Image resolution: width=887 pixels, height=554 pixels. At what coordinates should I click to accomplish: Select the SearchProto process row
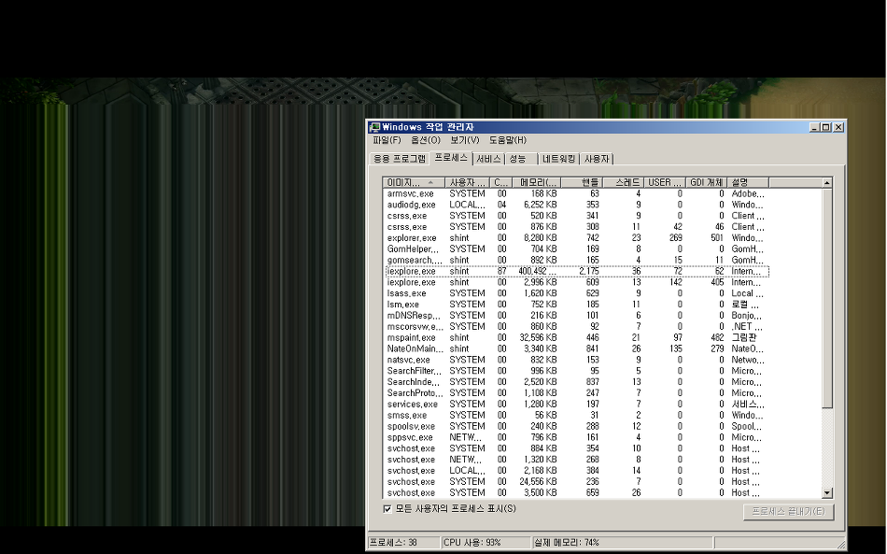[x=576, y=393]
